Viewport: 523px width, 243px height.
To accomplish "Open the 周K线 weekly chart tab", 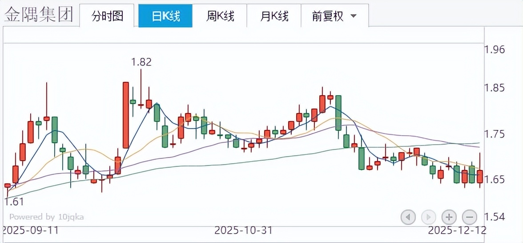I will click(220, 16).
